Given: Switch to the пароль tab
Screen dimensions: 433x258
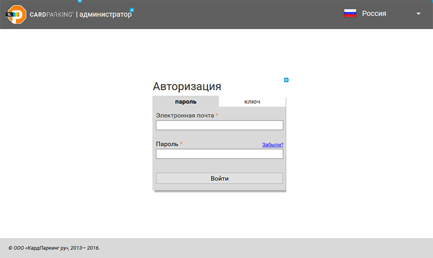Looking at the screenshot, I should click(x=186, y=101).
